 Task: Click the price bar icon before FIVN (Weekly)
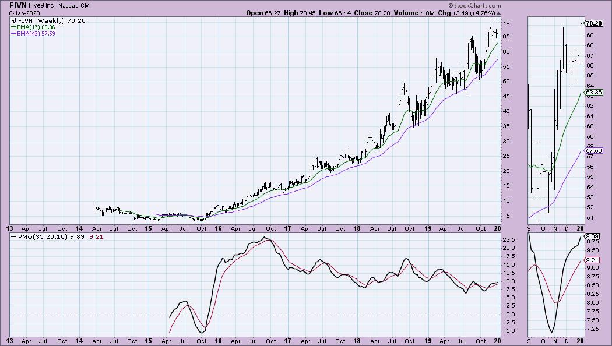13,20
